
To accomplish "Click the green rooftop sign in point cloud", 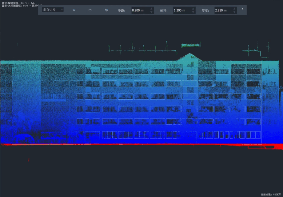I will (x=190, y=46).
